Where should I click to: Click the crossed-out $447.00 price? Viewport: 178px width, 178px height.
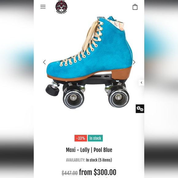pyautogui.click(x=70, y=173)
